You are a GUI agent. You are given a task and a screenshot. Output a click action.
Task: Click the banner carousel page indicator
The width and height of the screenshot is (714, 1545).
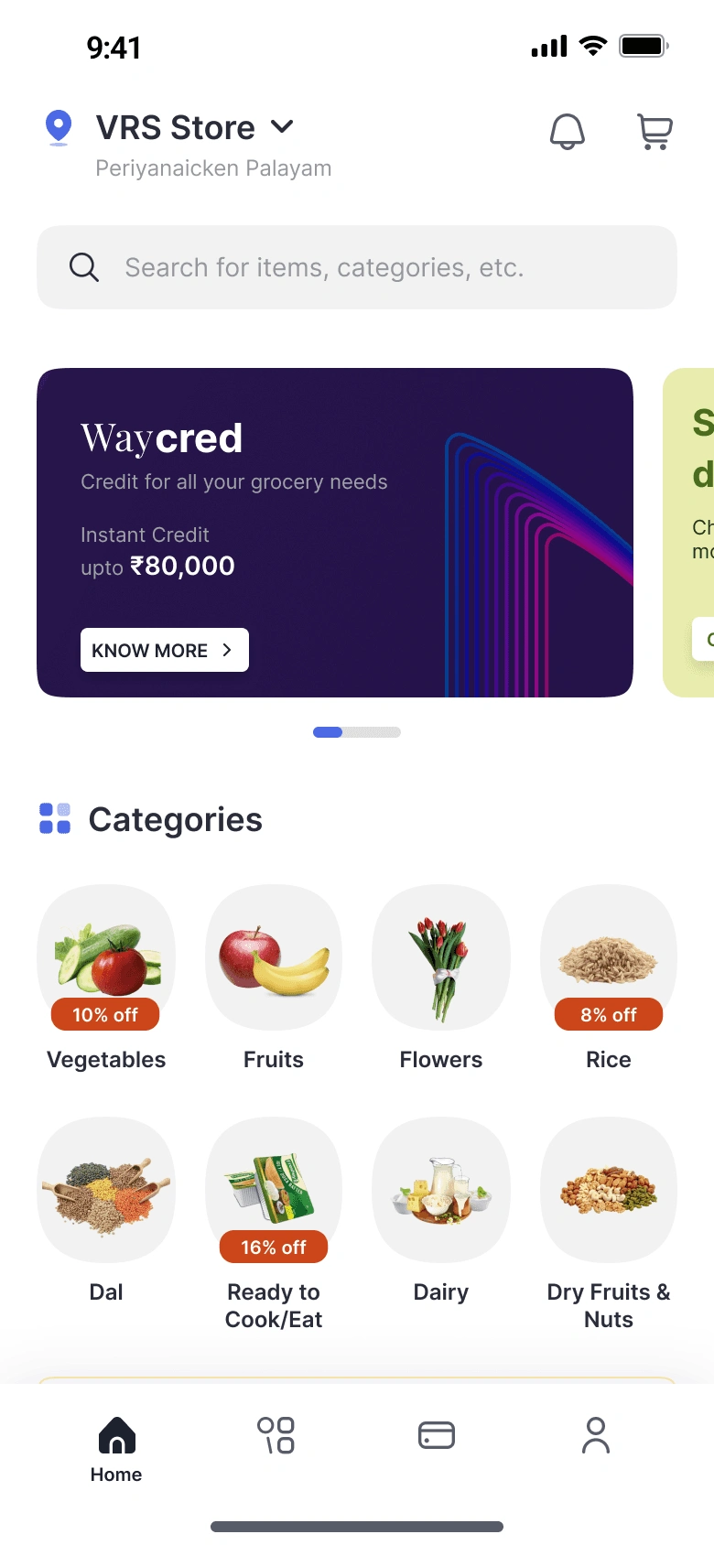click(x=357, y=732)
